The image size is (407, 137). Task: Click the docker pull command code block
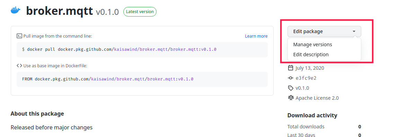click(x=142, y=50)
